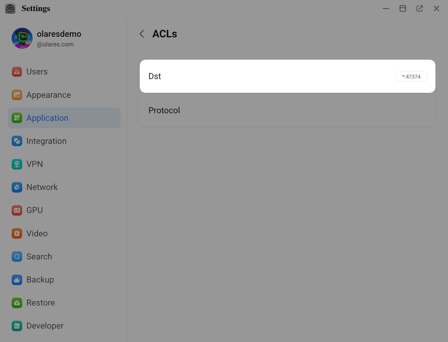Click the Appearance picture icon
Viewport: 448px width, 342px height.
click(17, 95)
